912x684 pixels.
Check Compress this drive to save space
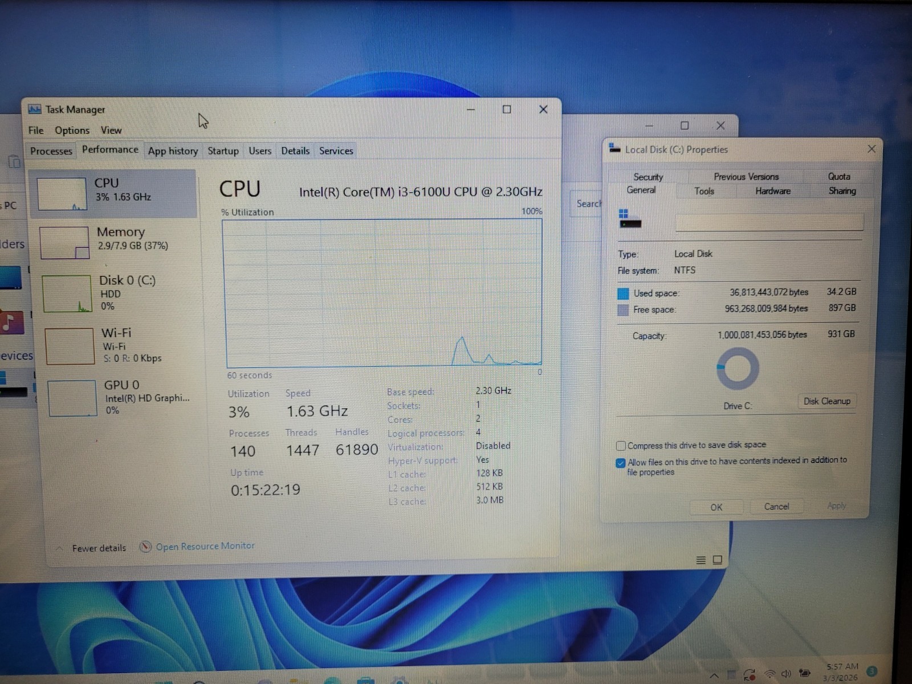[x=621, y=446]
